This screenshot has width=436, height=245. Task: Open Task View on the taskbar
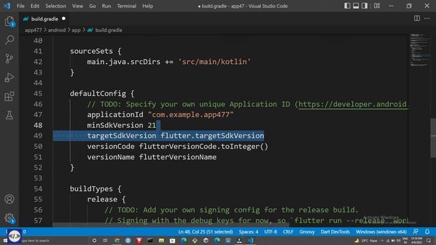pos(106,240)
